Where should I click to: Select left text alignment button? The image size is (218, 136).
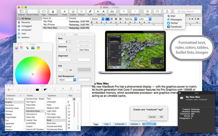click(x=108, y=19)
